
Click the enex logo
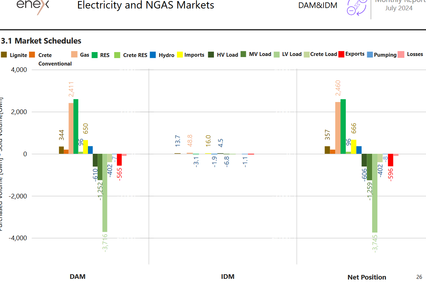tap(33, 6)
